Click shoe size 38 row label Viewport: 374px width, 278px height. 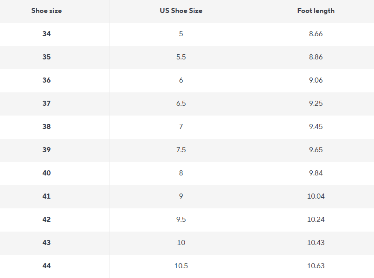click(x=46, y=127)
